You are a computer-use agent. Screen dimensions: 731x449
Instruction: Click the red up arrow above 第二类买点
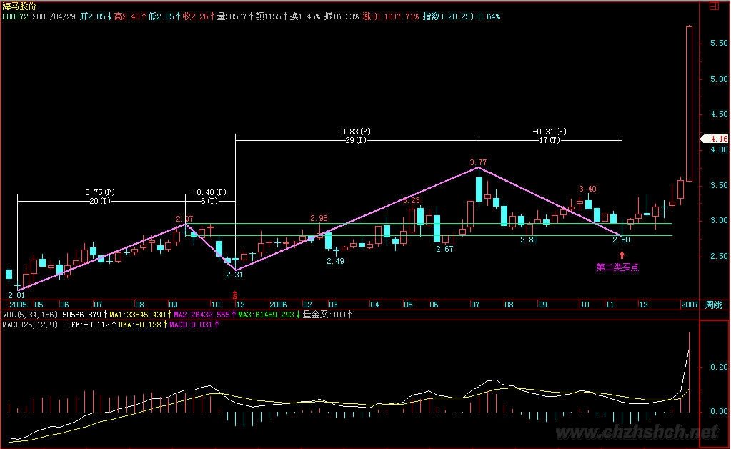tap(621, 255)
